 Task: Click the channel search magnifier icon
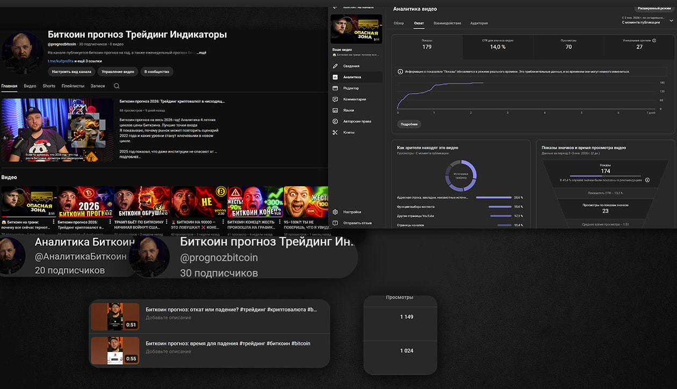(117, 86)
